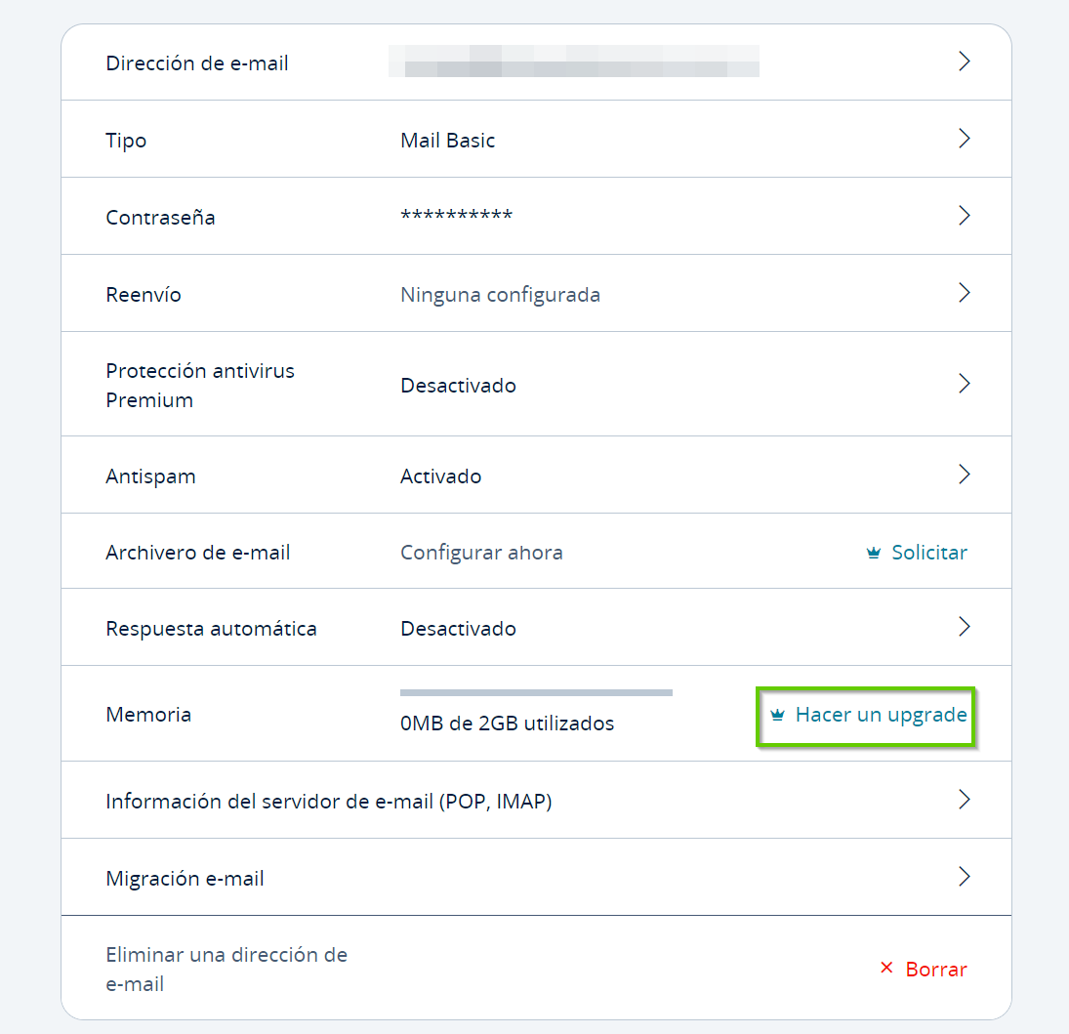Image resolution: width=1069 pixels, height=1034 pixels.
Task: Click the masked password value
Action: pyautogui.click(x=456, y=216)
